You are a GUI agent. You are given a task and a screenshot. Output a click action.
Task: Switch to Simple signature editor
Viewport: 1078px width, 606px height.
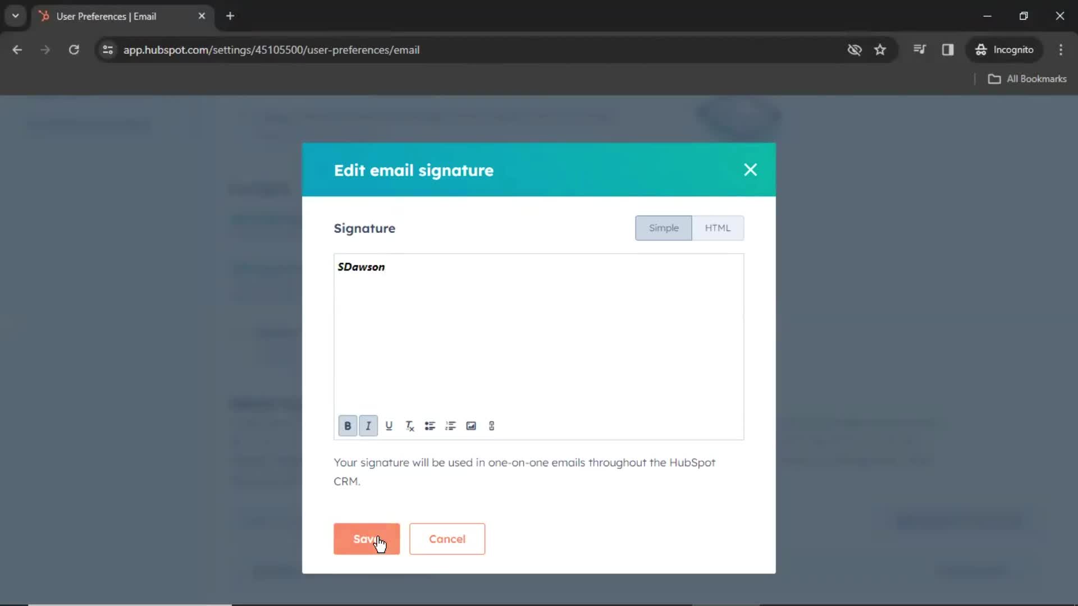coord(664,228)
